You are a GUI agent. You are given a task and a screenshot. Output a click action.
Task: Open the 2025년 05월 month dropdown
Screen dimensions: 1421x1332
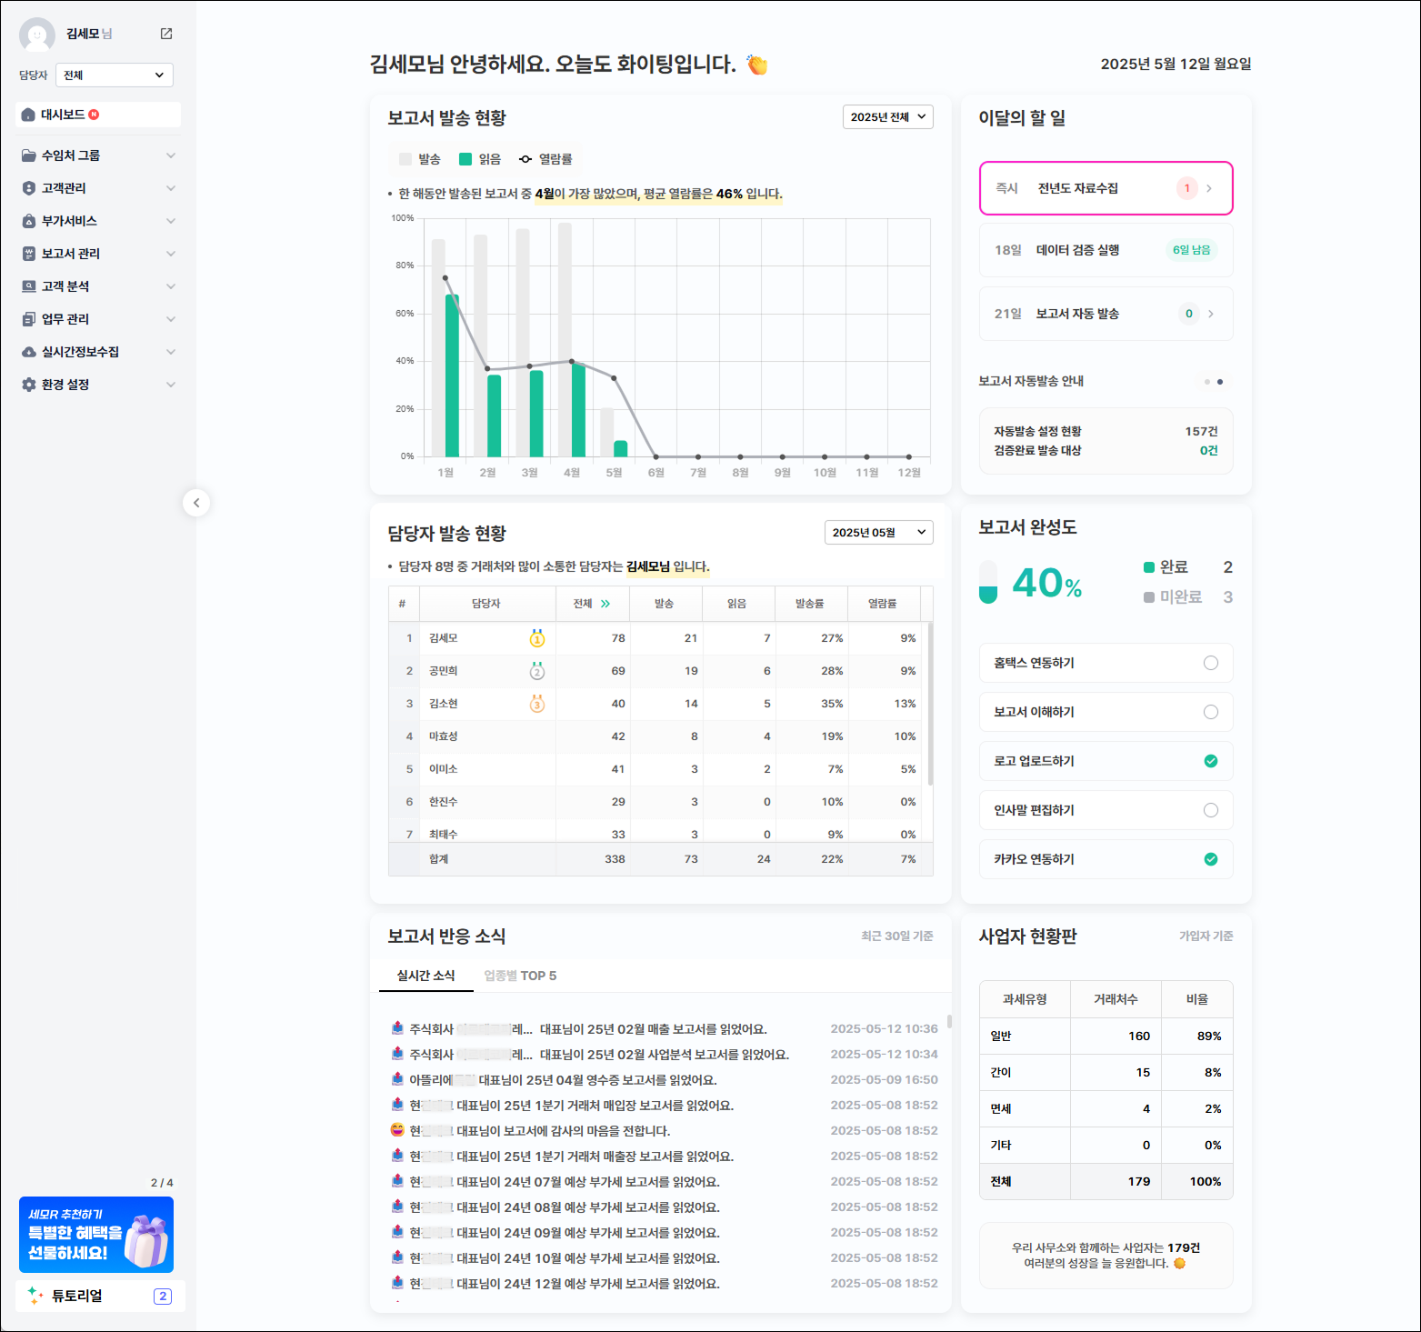[x=878, y=533]
